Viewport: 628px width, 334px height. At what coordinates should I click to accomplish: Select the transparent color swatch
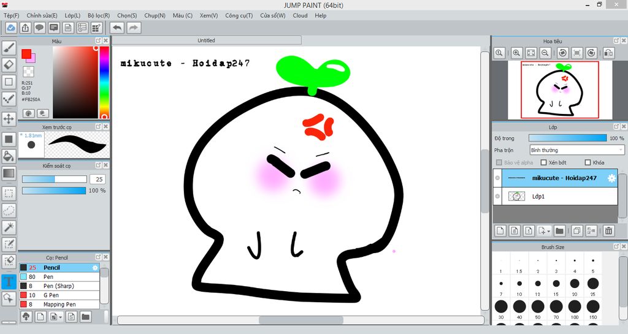coord(28,72)
